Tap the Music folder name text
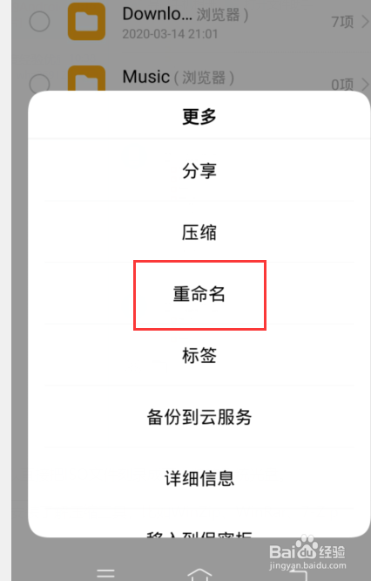Viewport: 371px width, 581px height. point(146,77)
